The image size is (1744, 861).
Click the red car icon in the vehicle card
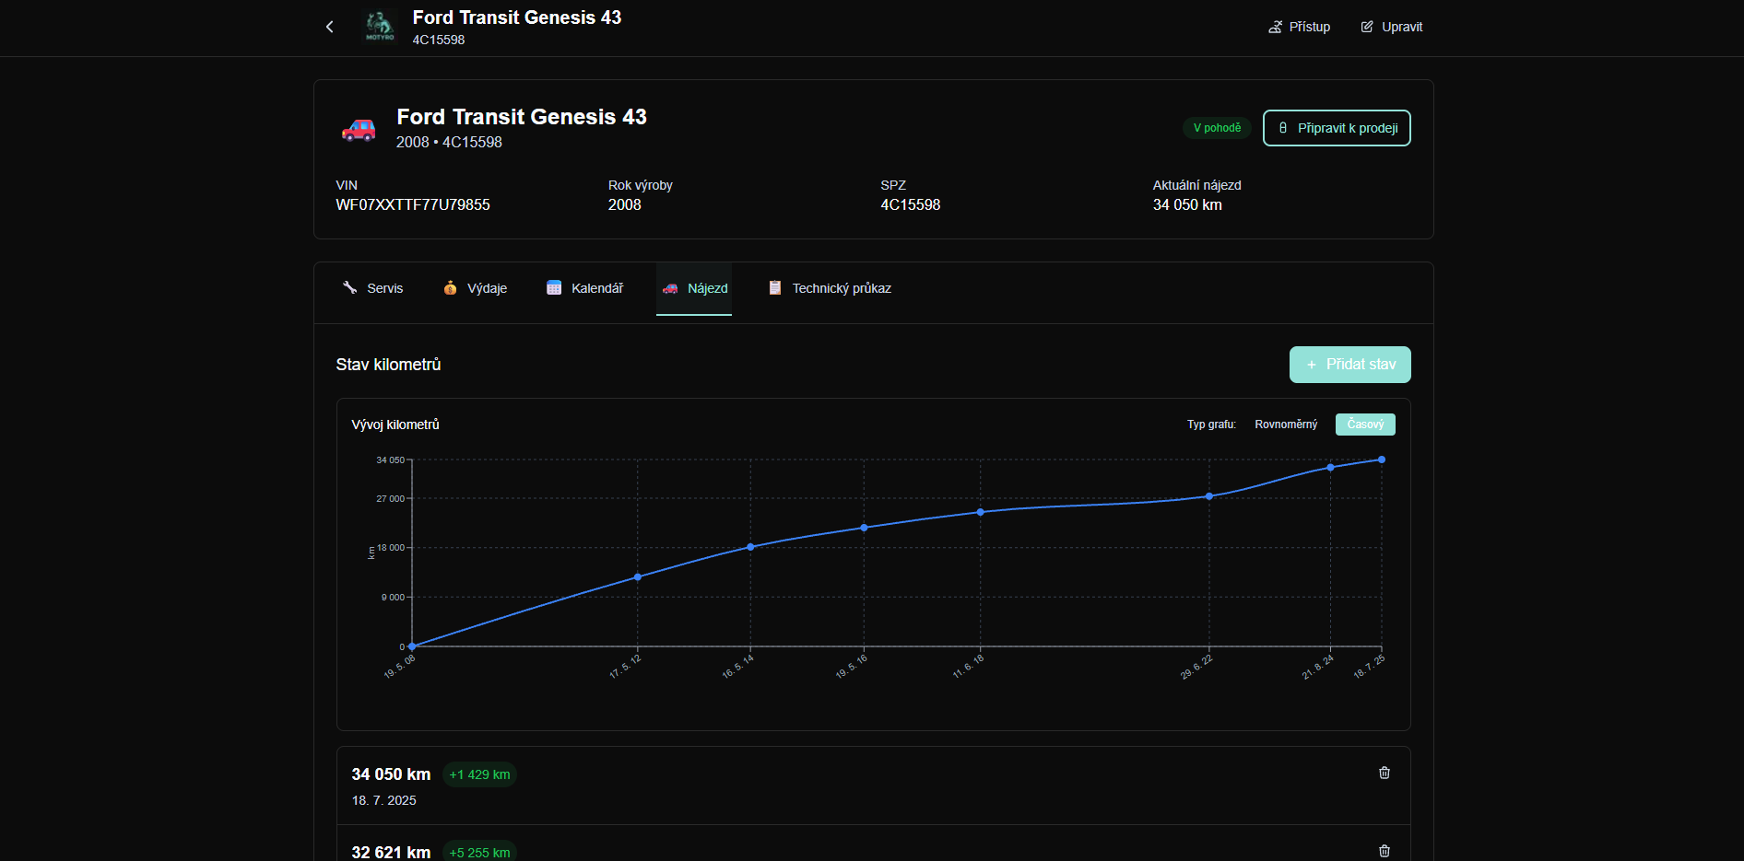[x=359, y=129]
